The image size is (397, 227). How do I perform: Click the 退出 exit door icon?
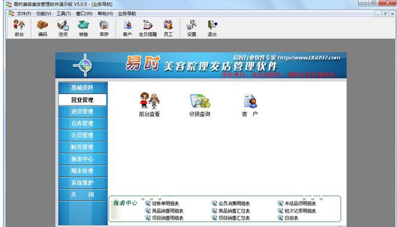(212, 28)
